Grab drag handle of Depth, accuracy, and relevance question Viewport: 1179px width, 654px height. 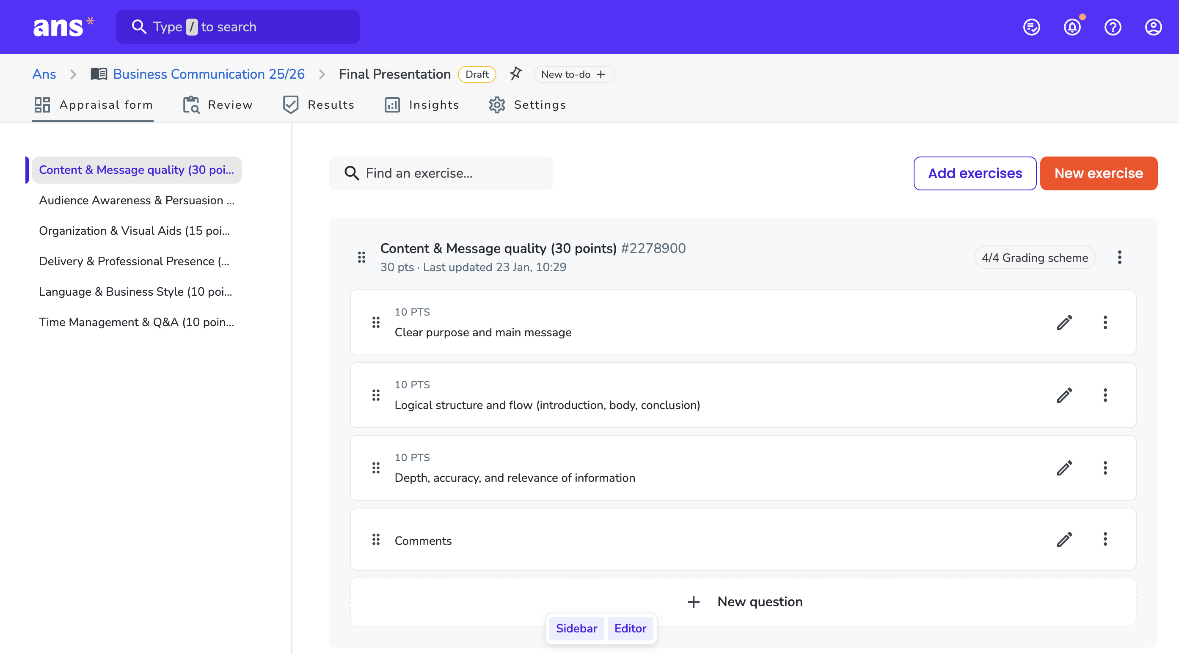(376, 468)
